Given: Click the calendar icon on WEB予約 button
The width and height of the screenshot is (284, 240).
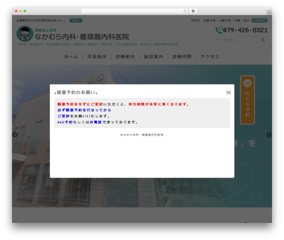Looking at the screenshot, I should (247, 83).
